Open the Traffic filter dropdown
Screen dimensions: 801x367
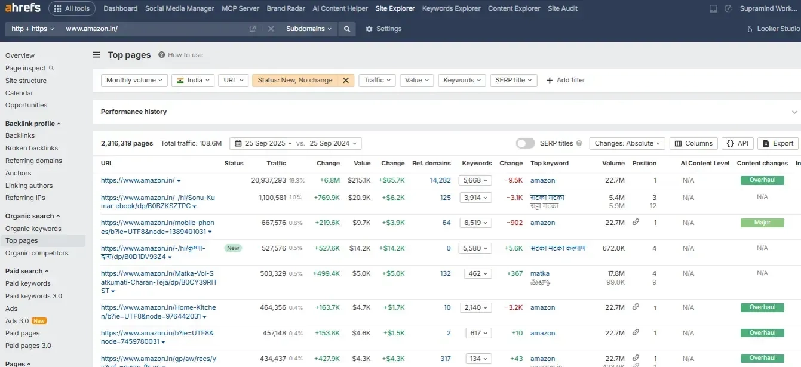[x=377, y=80]
